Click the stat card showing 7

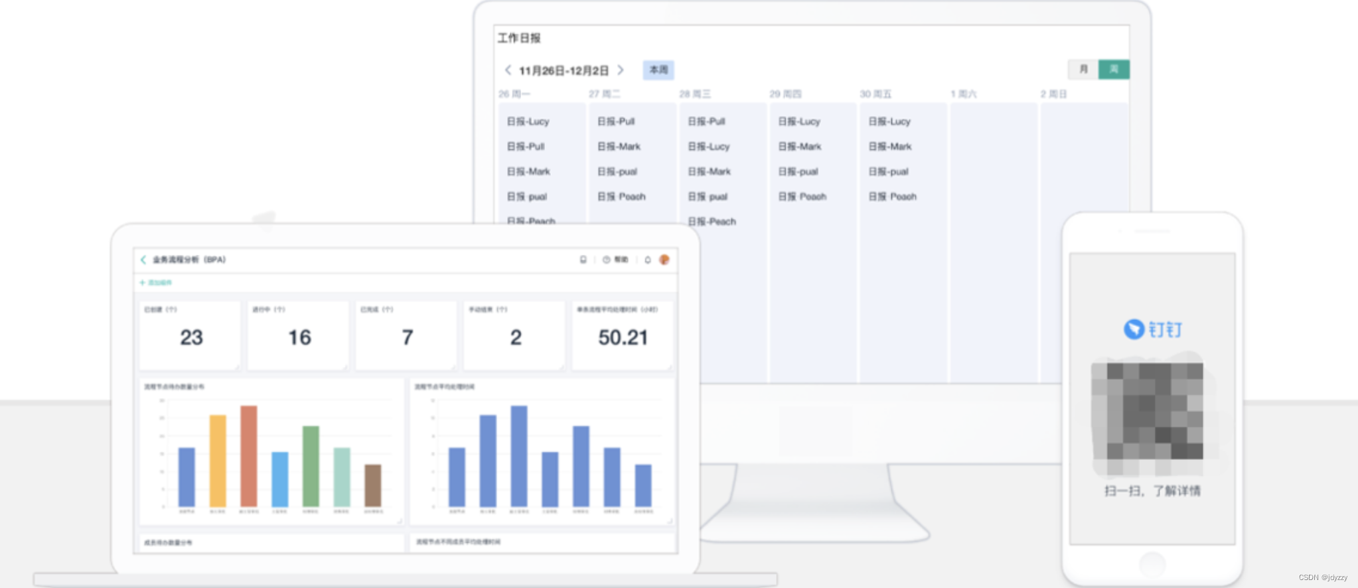pyautogui.click(x=407, y=336)
